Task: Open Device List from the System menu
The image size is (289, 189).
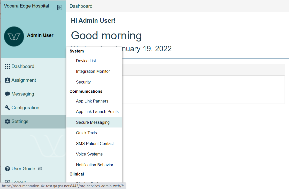Action: tap(86, 61)
